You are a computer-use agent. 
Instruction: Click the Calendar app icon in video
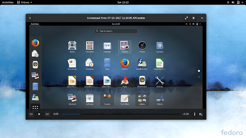[x=107, y=47]
